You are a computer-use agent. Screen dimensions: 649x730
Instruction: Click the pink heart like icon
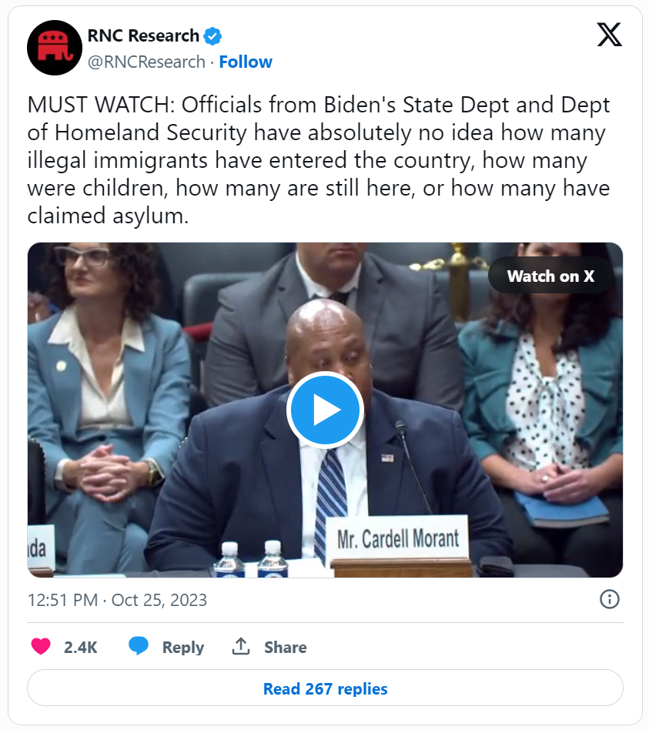click(x=41, y=647)
